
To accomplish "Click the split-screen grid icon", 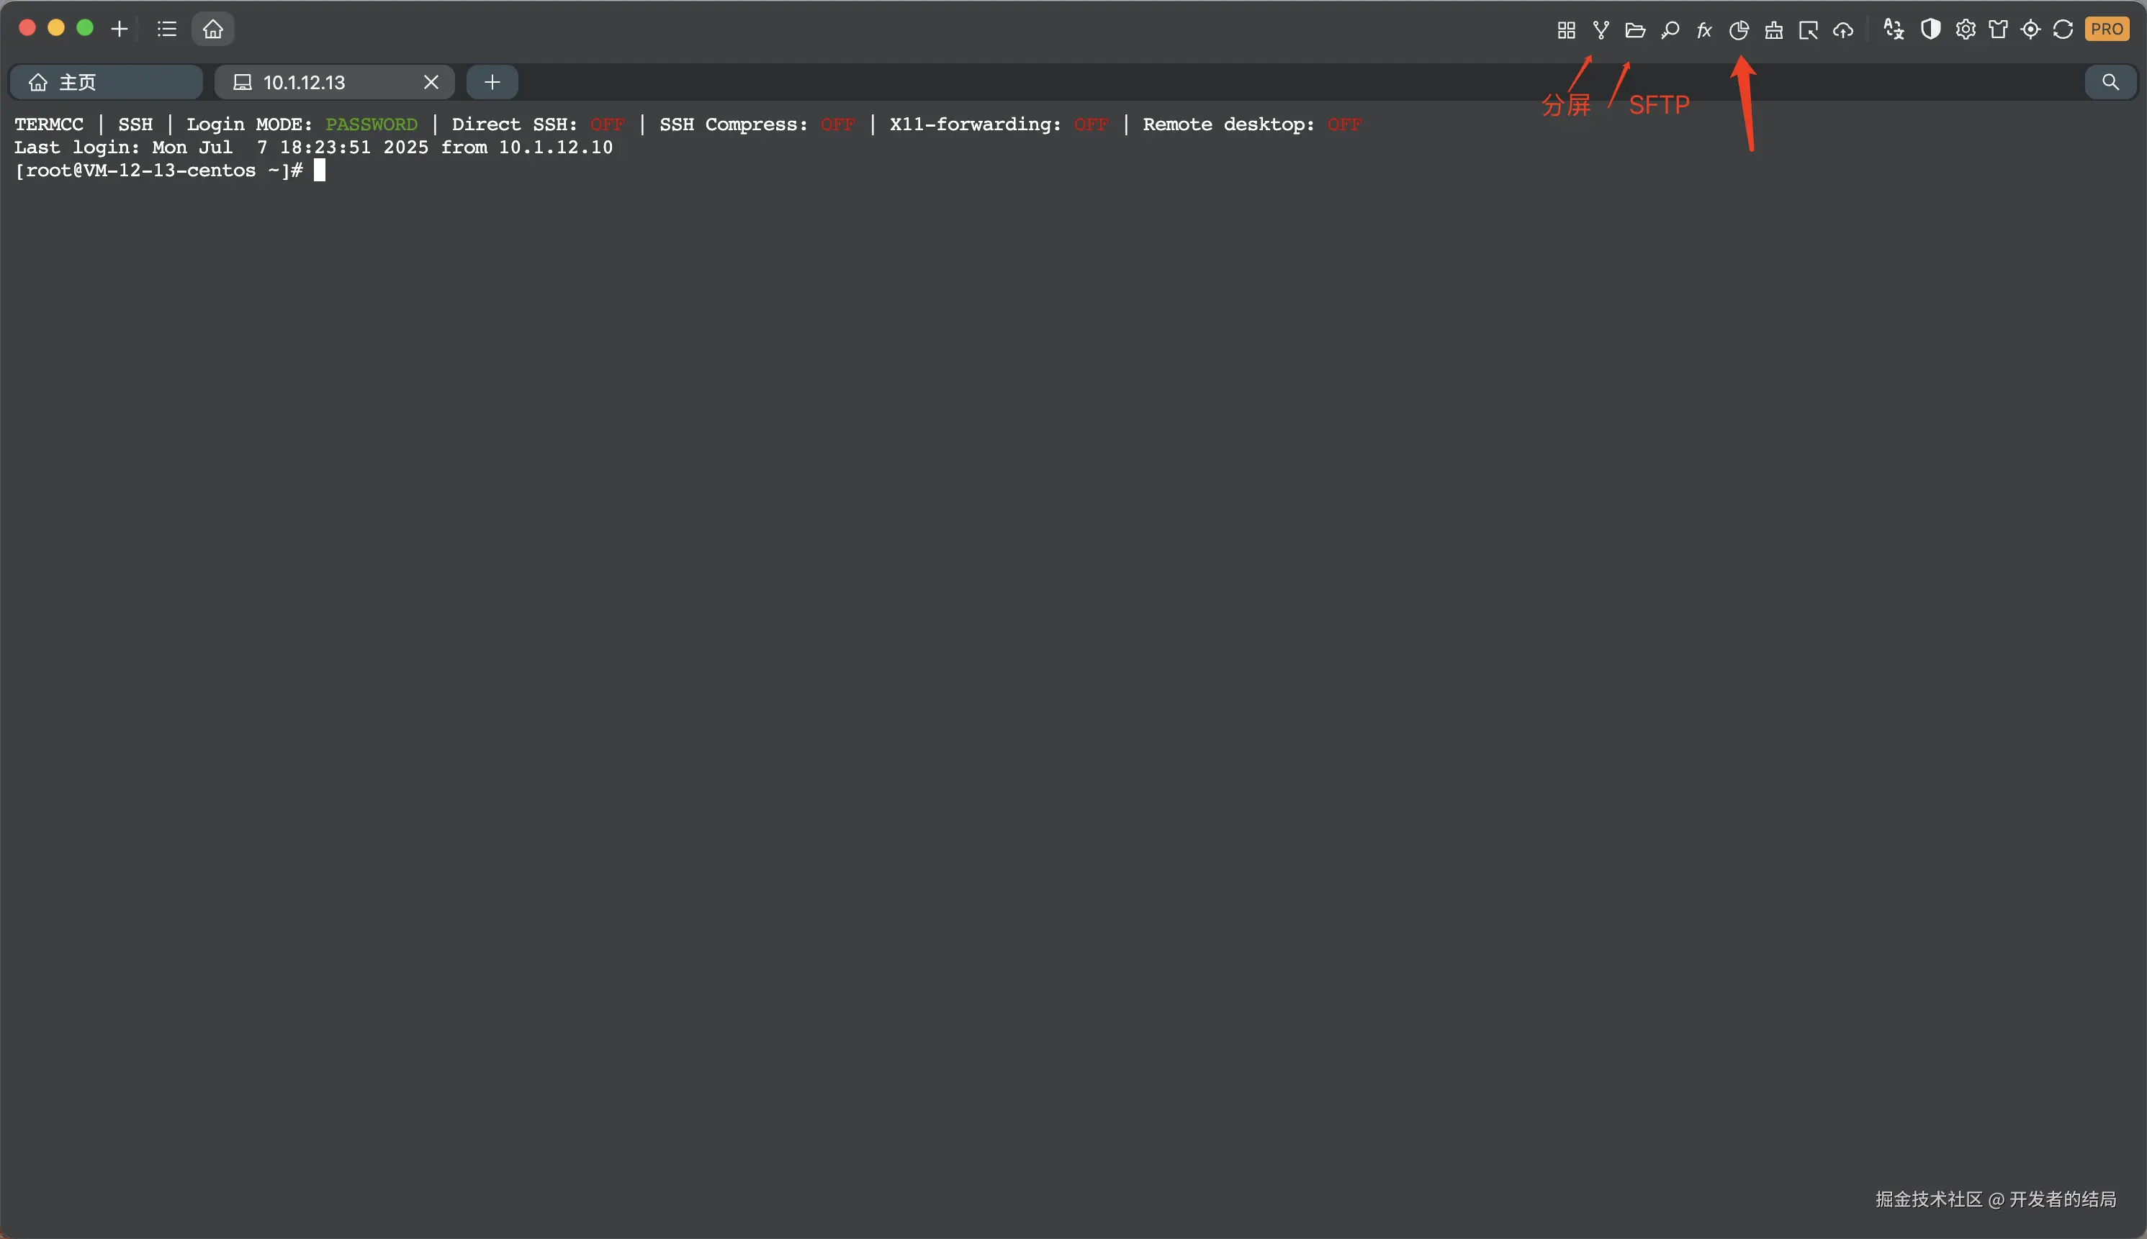I will 1565,31.
